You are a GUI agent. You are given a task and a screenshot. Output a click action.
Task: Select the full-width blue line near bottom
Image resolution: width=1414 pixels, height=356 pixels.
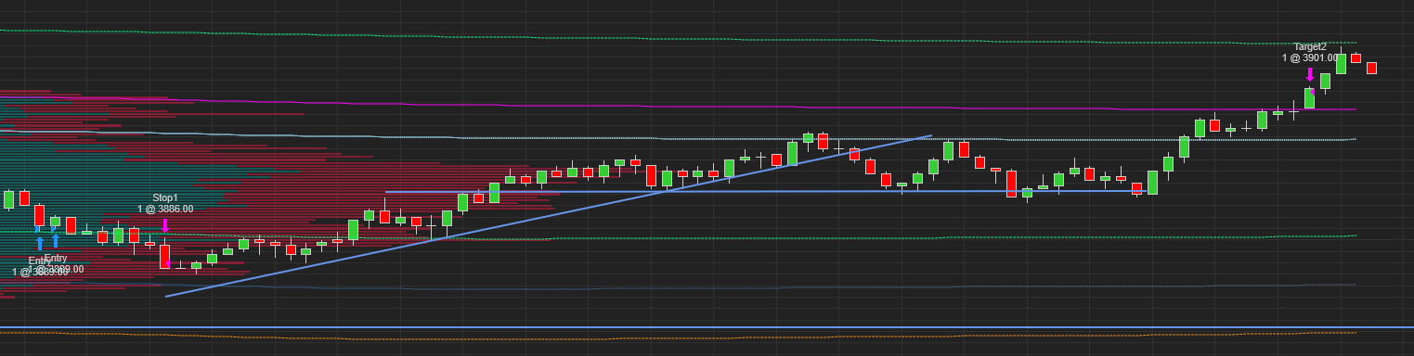(x=707, y=327)
